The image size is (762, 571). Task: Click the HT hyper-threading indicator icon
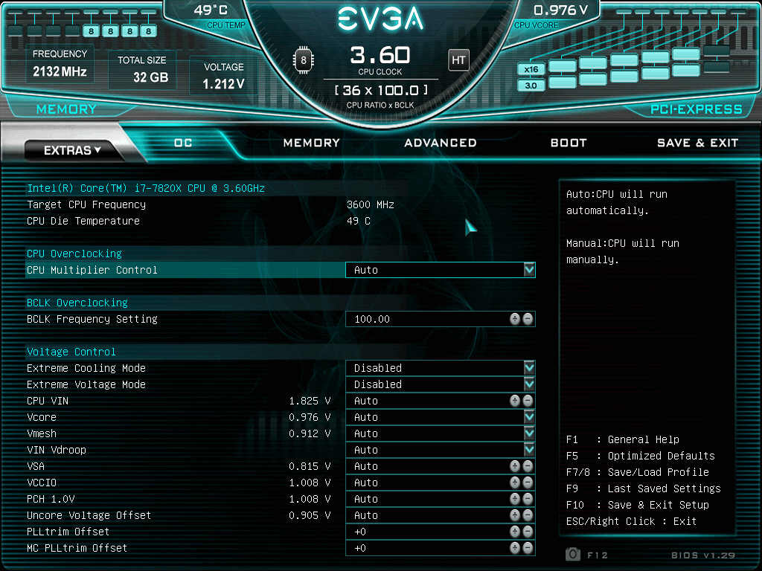click(x=458, y=60)
